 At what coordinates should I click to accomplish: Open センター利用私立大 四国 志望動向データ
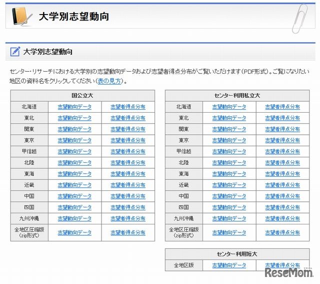tap(229, 207)
